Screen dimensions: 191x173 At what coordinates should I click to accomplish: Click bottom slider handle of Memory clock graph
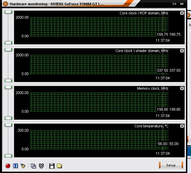coord(8,118)
